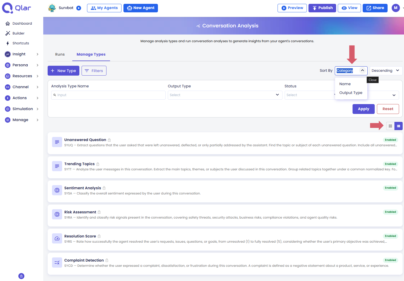This screenshot has width=404, height=281.
Task: Open the Dashboard home icon
Action: click(8, 24)
